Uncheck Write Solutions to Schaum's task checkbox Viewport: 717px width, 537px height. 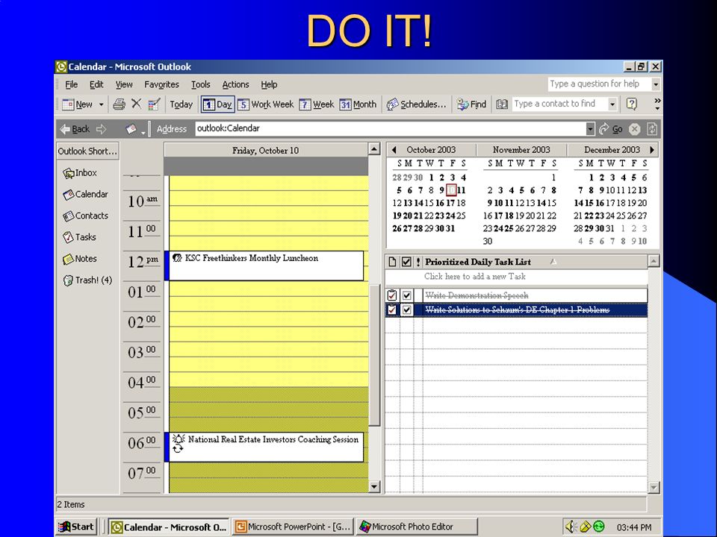(406, 310)
